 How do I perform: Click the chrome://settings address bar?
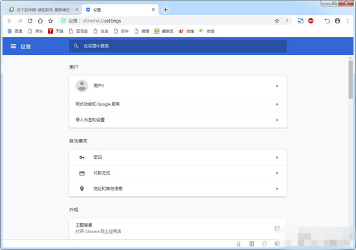pos(175,21)
